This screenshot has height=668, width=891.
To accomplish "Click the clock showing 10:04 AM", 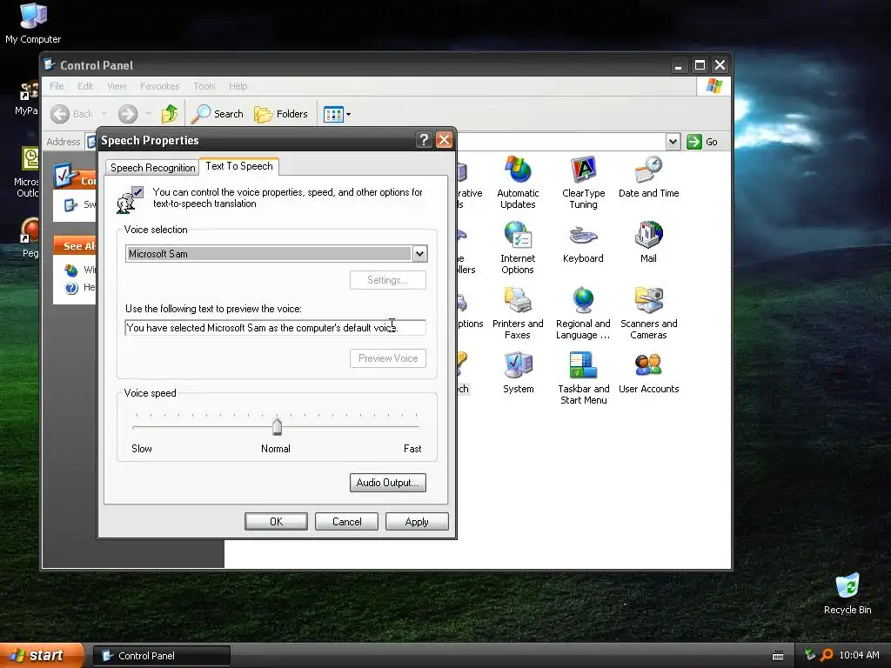I will 859,655.
